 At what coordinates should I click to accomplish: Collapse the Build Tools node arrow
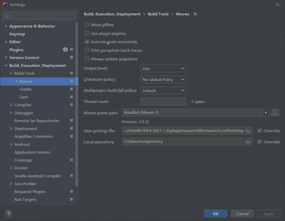click(11, 73)
